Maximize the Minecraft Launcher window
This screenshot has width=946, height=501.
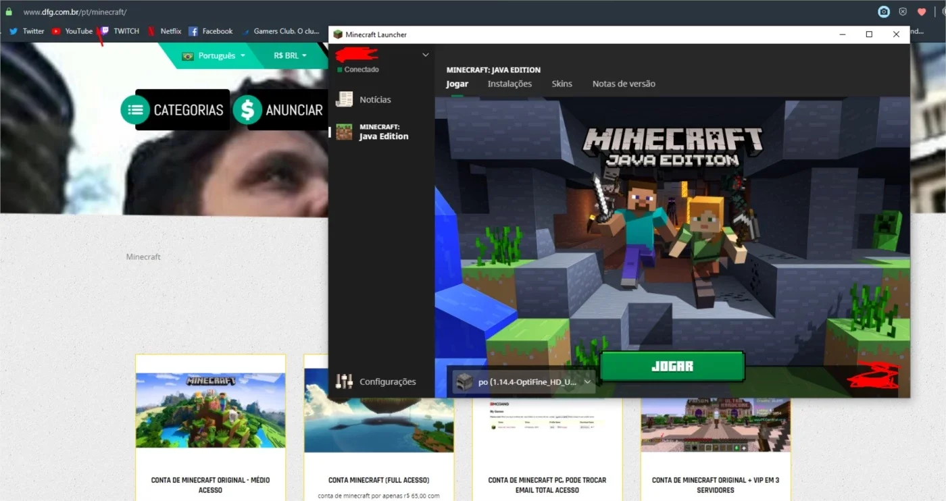[x=869, y=34]
